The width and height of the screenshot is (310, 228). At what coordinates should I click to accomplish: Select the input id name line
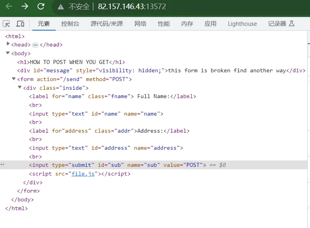coord(96,114)
